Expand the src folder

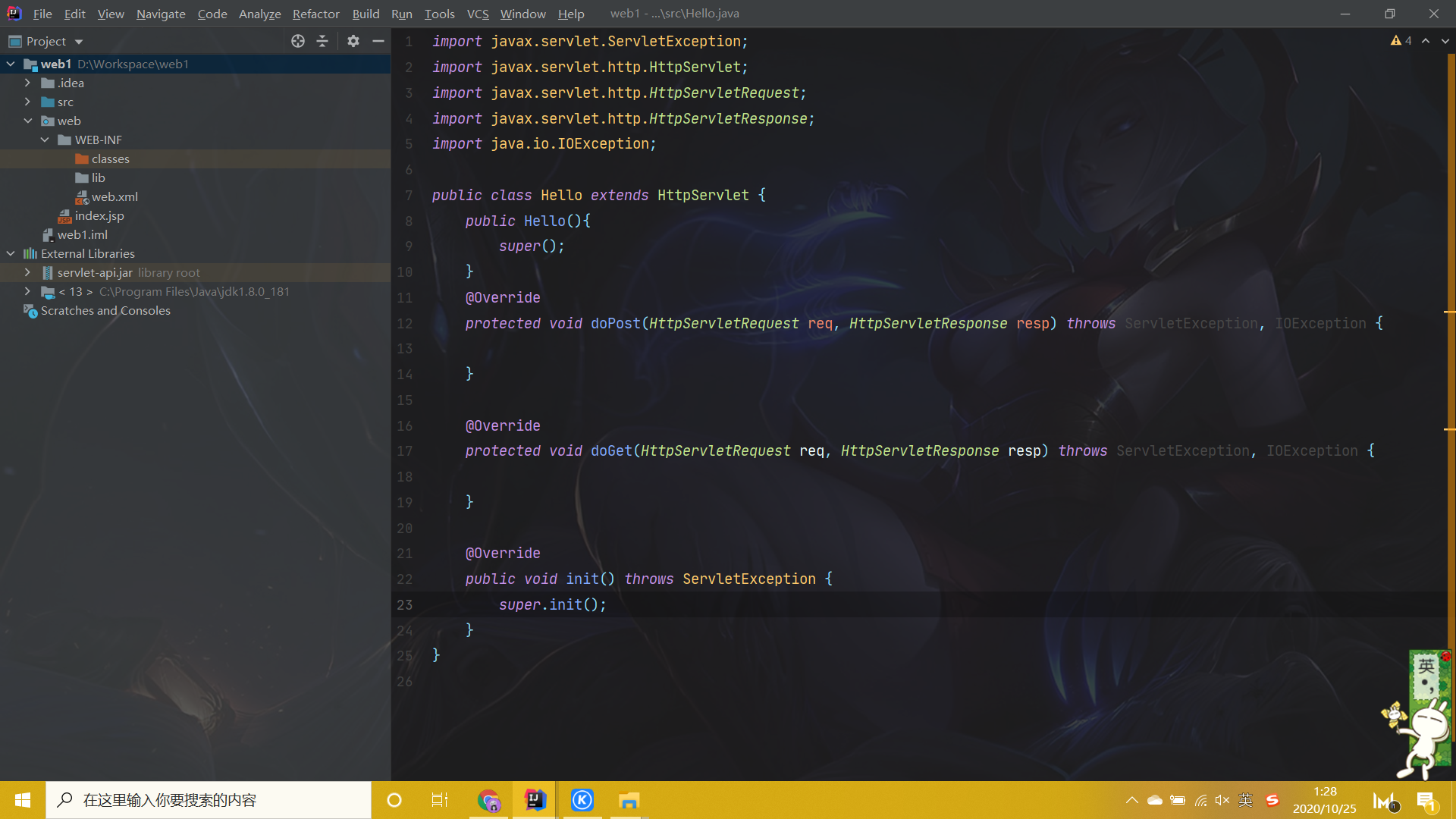pos(28,102)
